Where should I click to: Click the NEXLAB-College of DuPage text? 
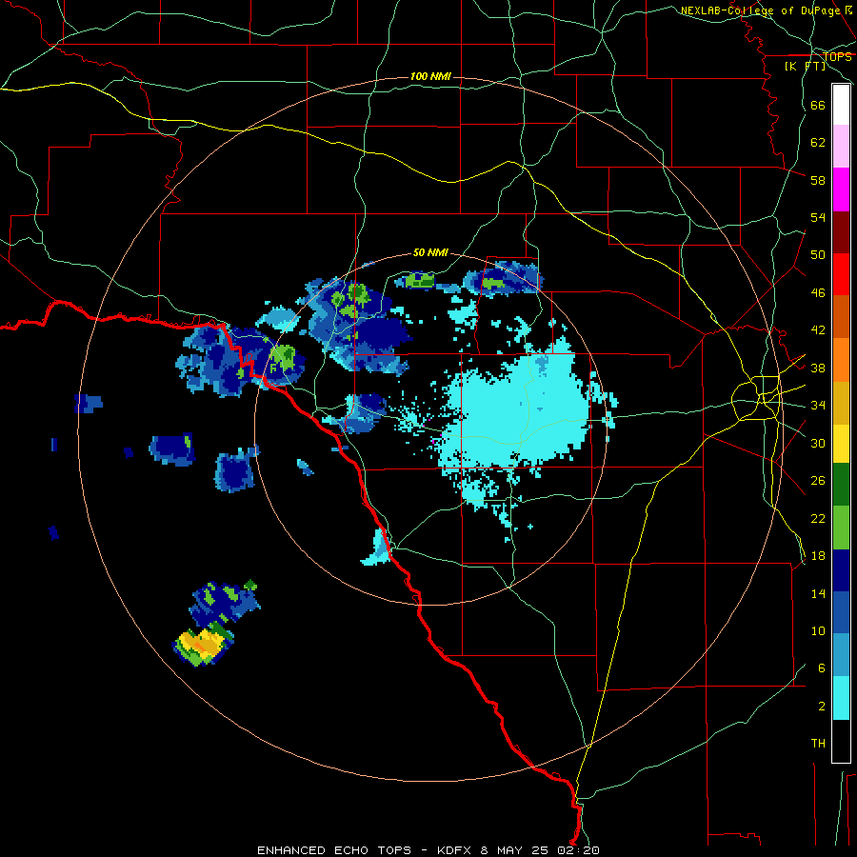762,10
